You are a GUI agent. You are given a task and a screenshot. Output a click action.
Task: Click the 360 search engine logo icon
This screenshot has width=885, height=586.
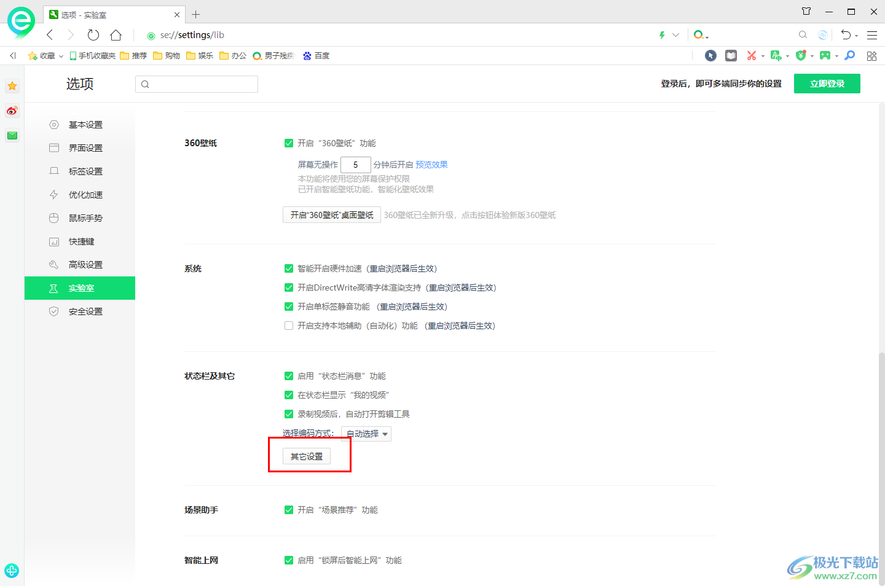point(698,35)
